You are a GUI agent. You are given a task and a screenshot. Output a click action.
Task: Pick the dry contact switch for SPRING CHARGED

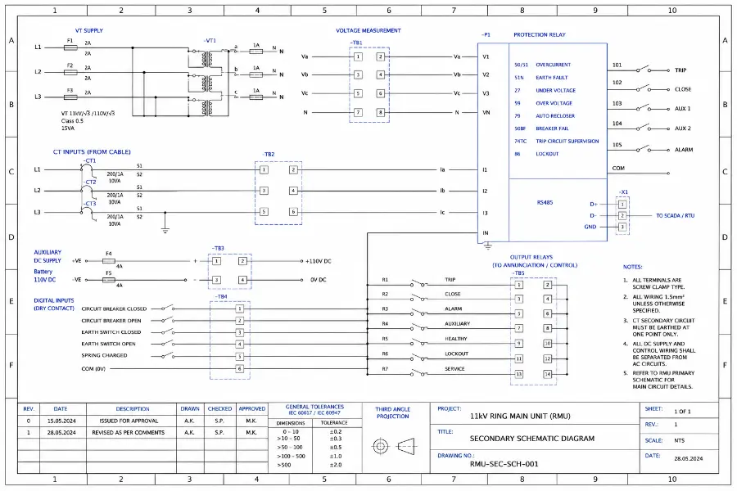(168, 356)
